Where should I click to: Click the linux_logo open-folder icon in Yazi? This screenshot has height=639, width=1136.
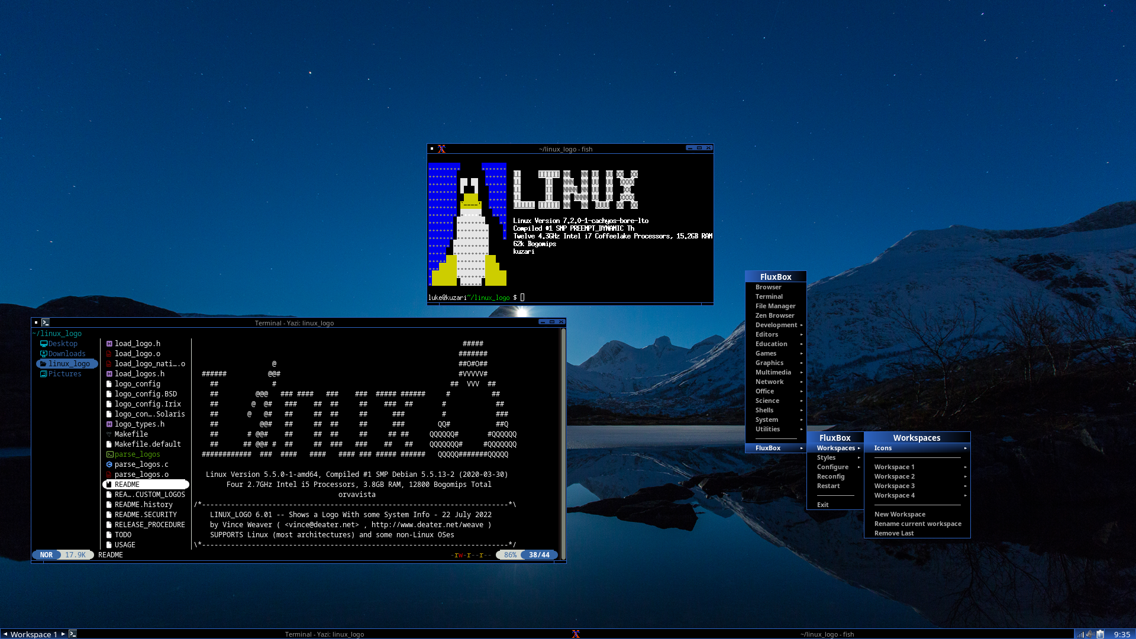43,364
